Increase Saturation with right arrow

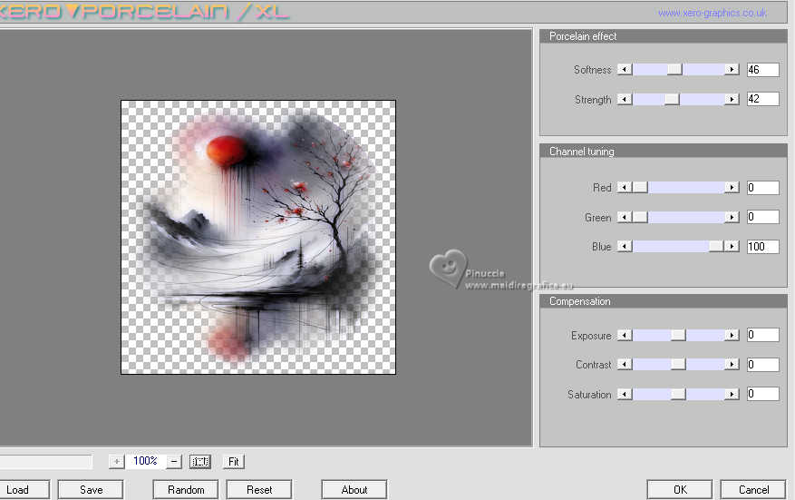tap(732, 395)
